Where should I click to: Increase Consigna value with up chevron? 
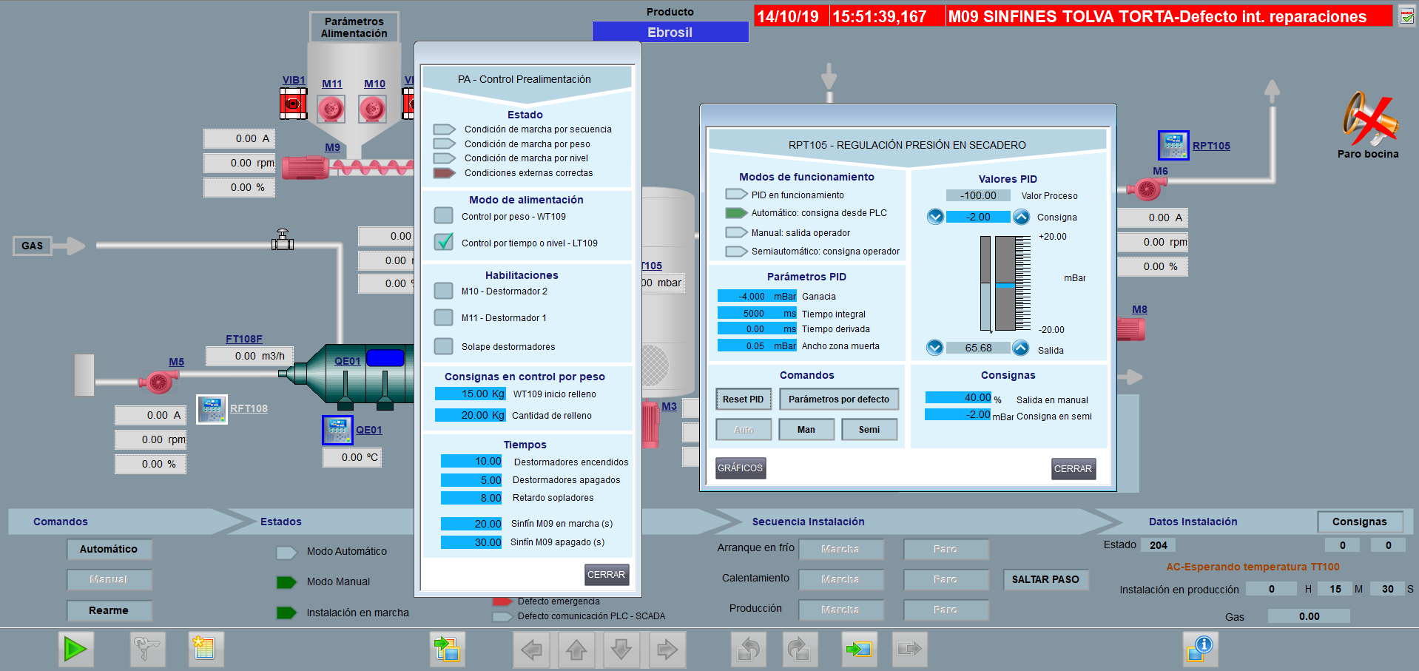click(1021, 217)
